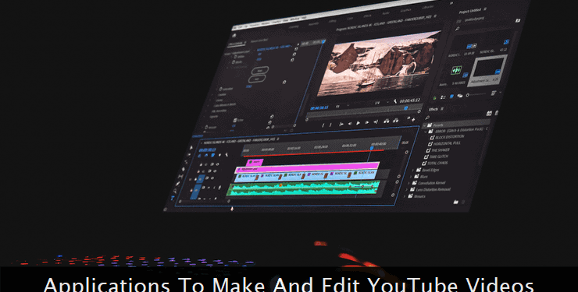Collapse the ERROR Glitch & Distortion Pack folder
Viewport: 578px width, 292px height.
click(426, 132)
